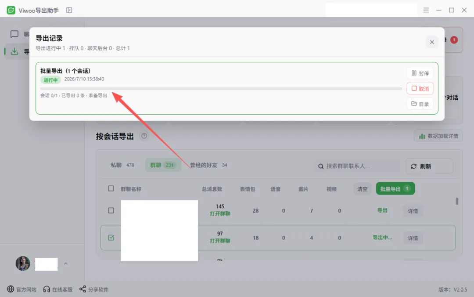Cancel the export with 取消 button
Screen dimensions: 474x297
[420, 88]
